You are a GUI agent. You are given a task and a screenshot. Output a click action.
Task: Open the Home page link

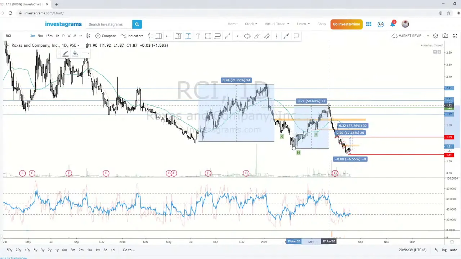[x=232, y=24]
